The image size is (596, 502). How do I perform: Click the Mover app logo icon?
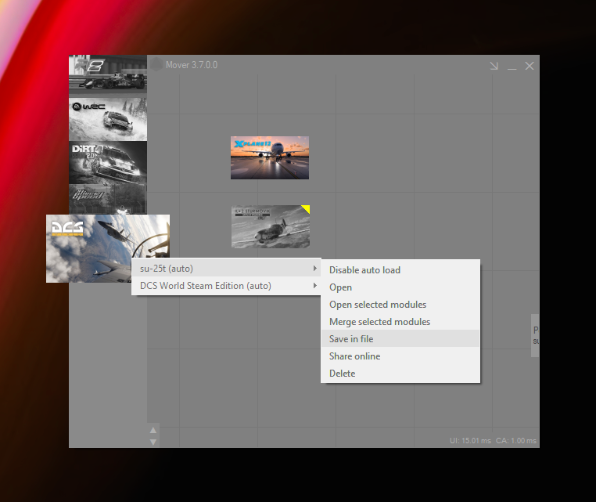156,65
